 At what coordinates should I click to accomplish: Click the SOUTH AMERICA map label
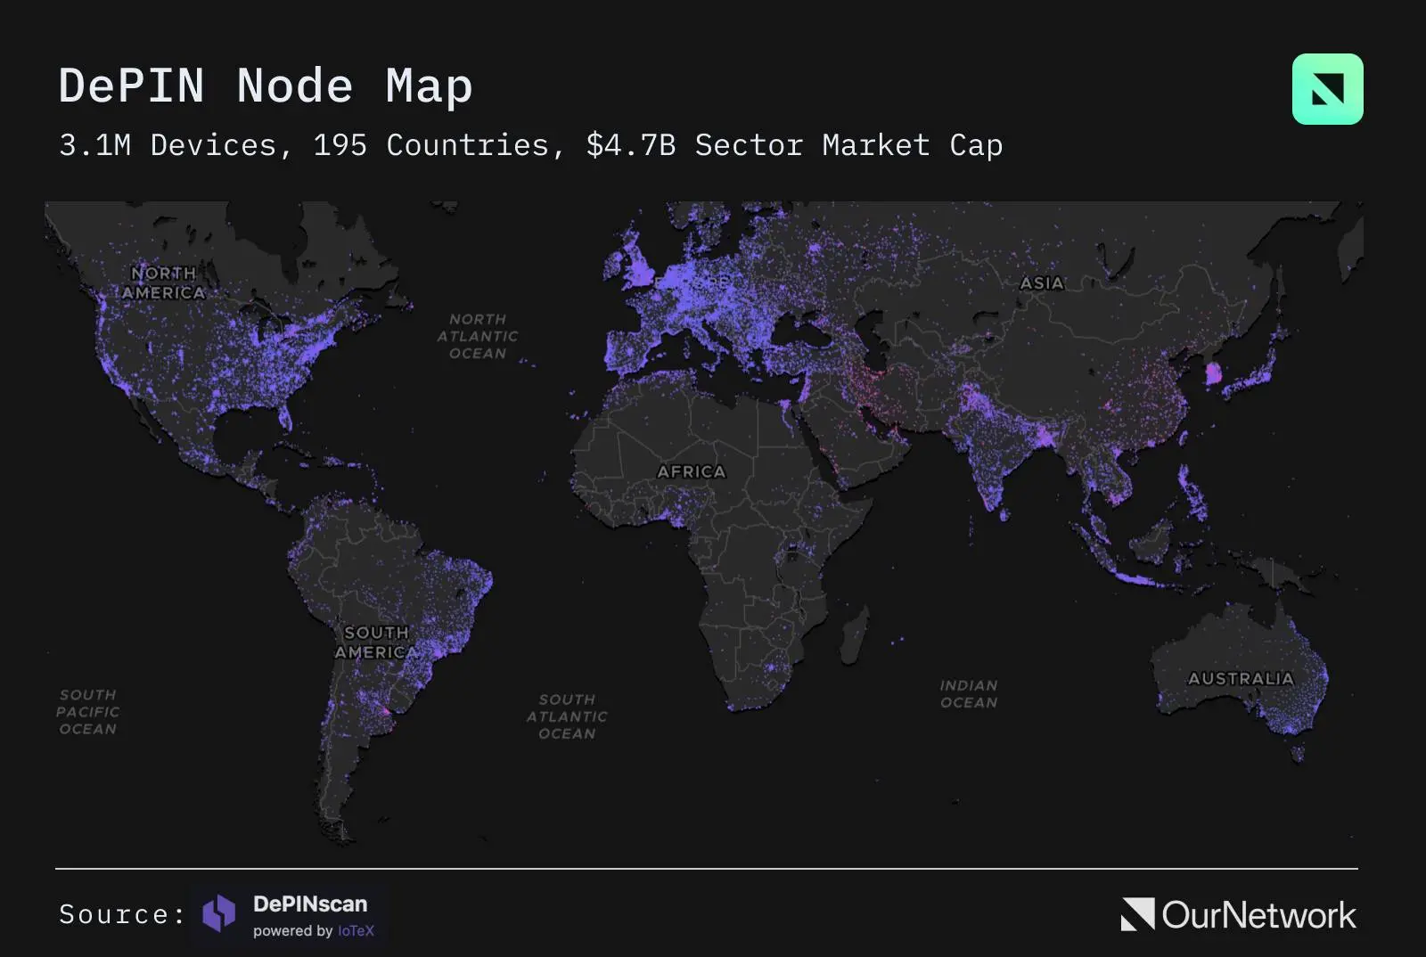(376, 642)
